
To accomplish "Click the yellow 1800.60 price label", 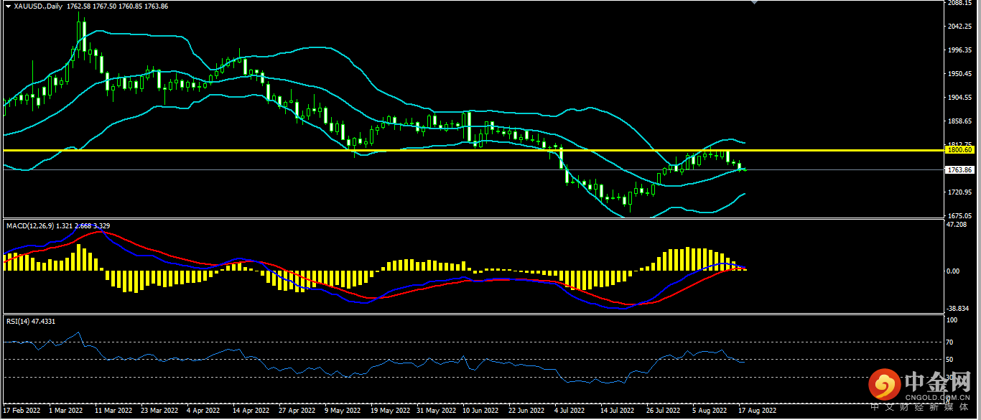I will 959,150.
